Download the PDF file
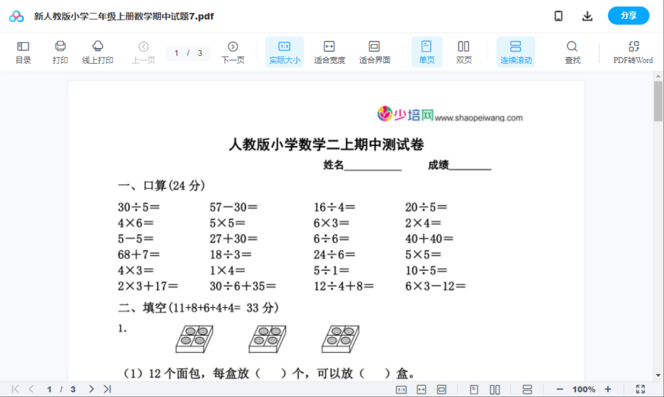 [x=587, y=16]
